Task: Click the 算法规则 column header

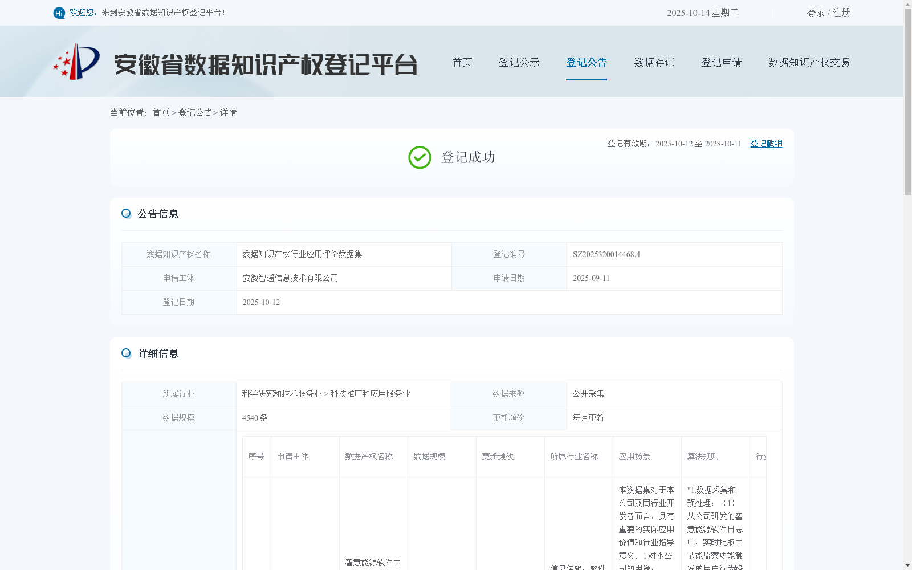Action: (x=715, y=457)
